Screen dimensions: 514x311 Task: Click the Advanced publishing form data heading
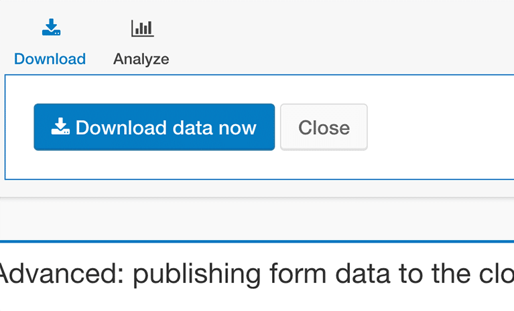pos(257,274)
